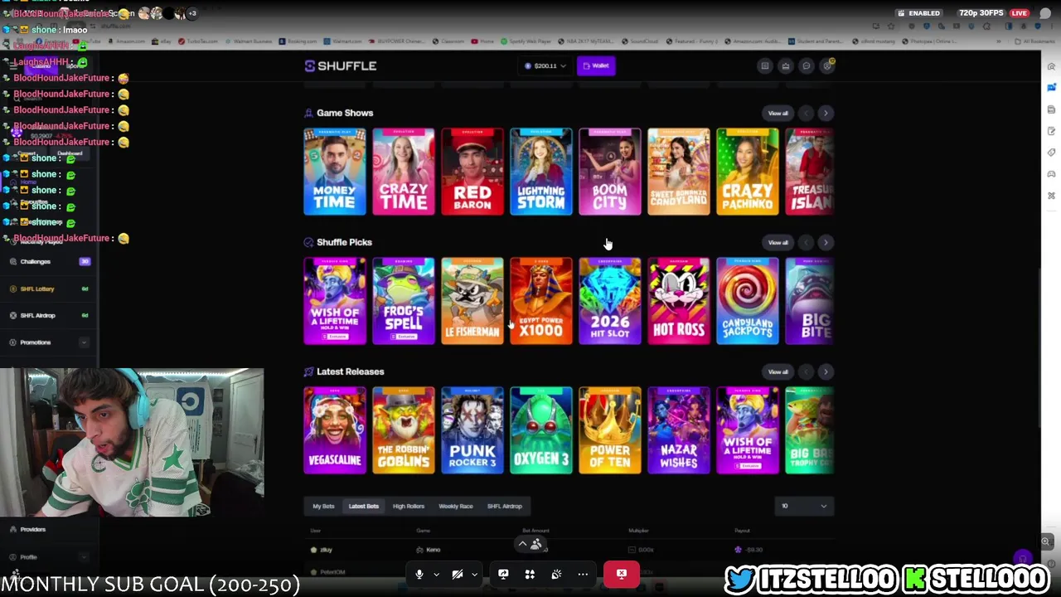Show previous Shuffle Picks with left arrow

[806, 242]
